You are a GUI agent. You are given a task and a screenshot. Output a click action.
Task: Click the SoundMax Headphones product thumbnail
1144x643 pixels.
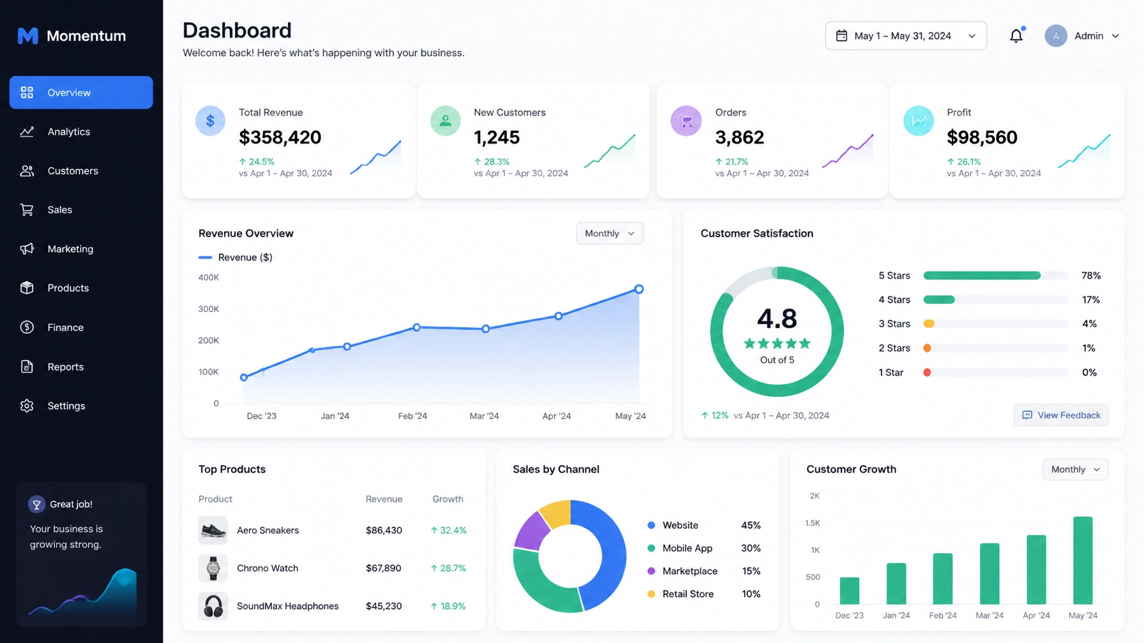[x=213, y=606]
